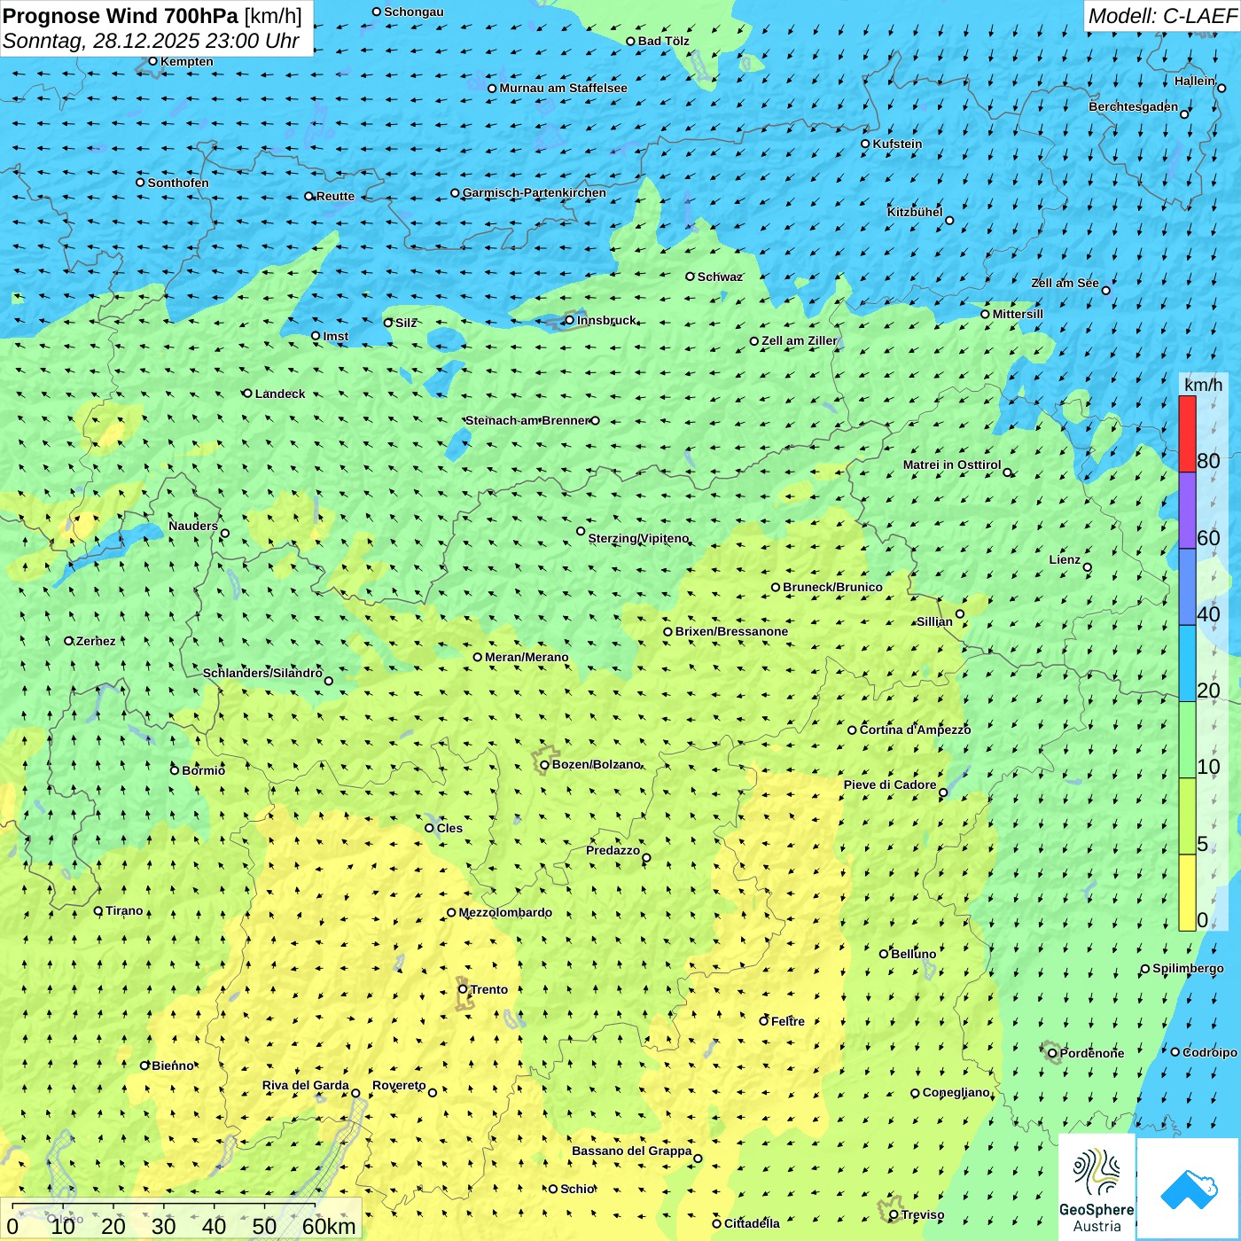This screenshot has height=1241, width=1241.
Task: Click the Cortina d'Ampezzo label
Action: pos(915,730)
